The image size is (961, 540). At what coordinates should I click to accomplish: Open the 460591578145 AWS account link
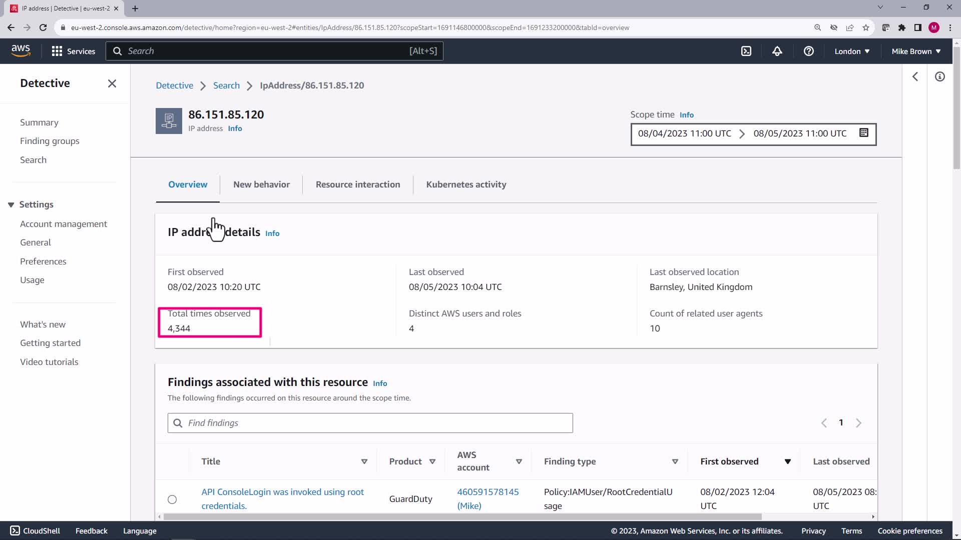[488, 492]
